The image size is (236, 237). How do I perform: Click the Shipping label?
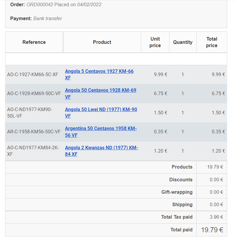(x=182, y=204)
